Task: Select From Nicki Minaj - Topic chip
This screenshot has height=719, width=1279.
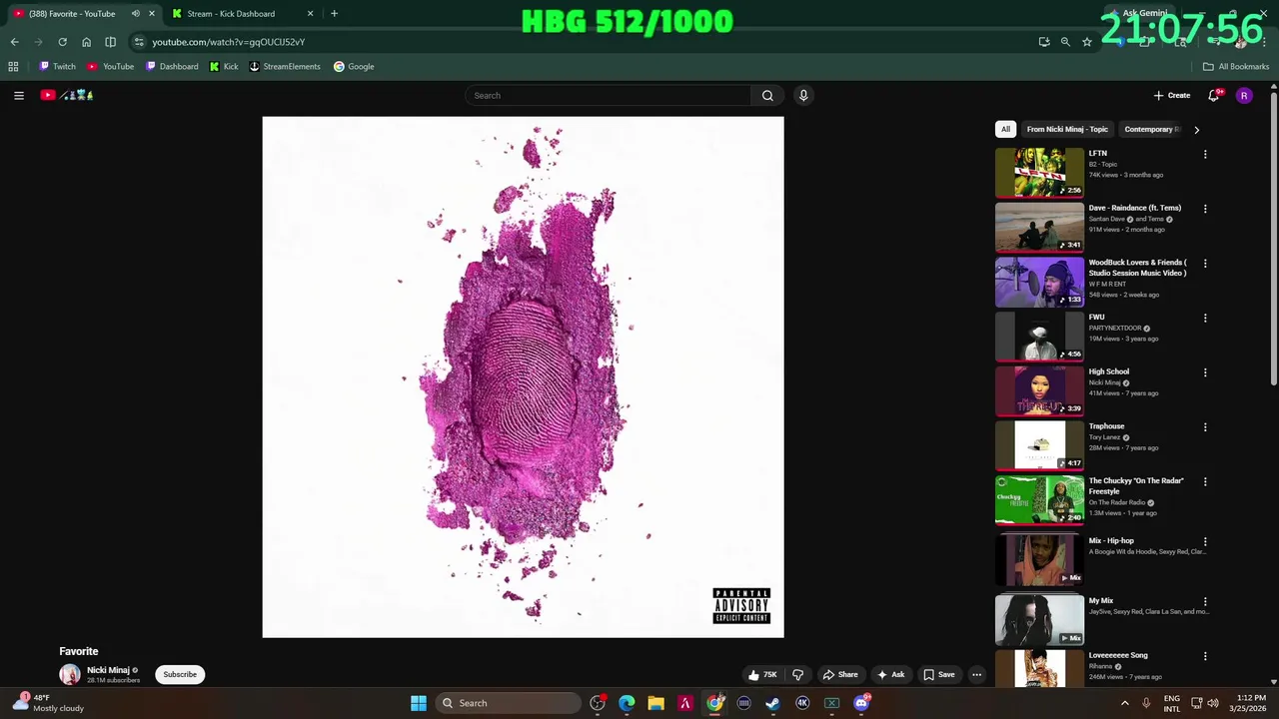Action: [1067, 129]
